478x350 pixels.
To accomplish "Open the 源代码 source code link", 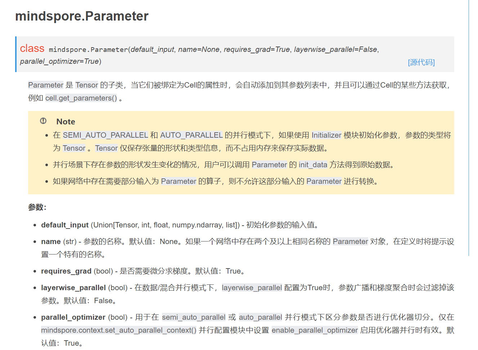I will (x=421, y=62).
